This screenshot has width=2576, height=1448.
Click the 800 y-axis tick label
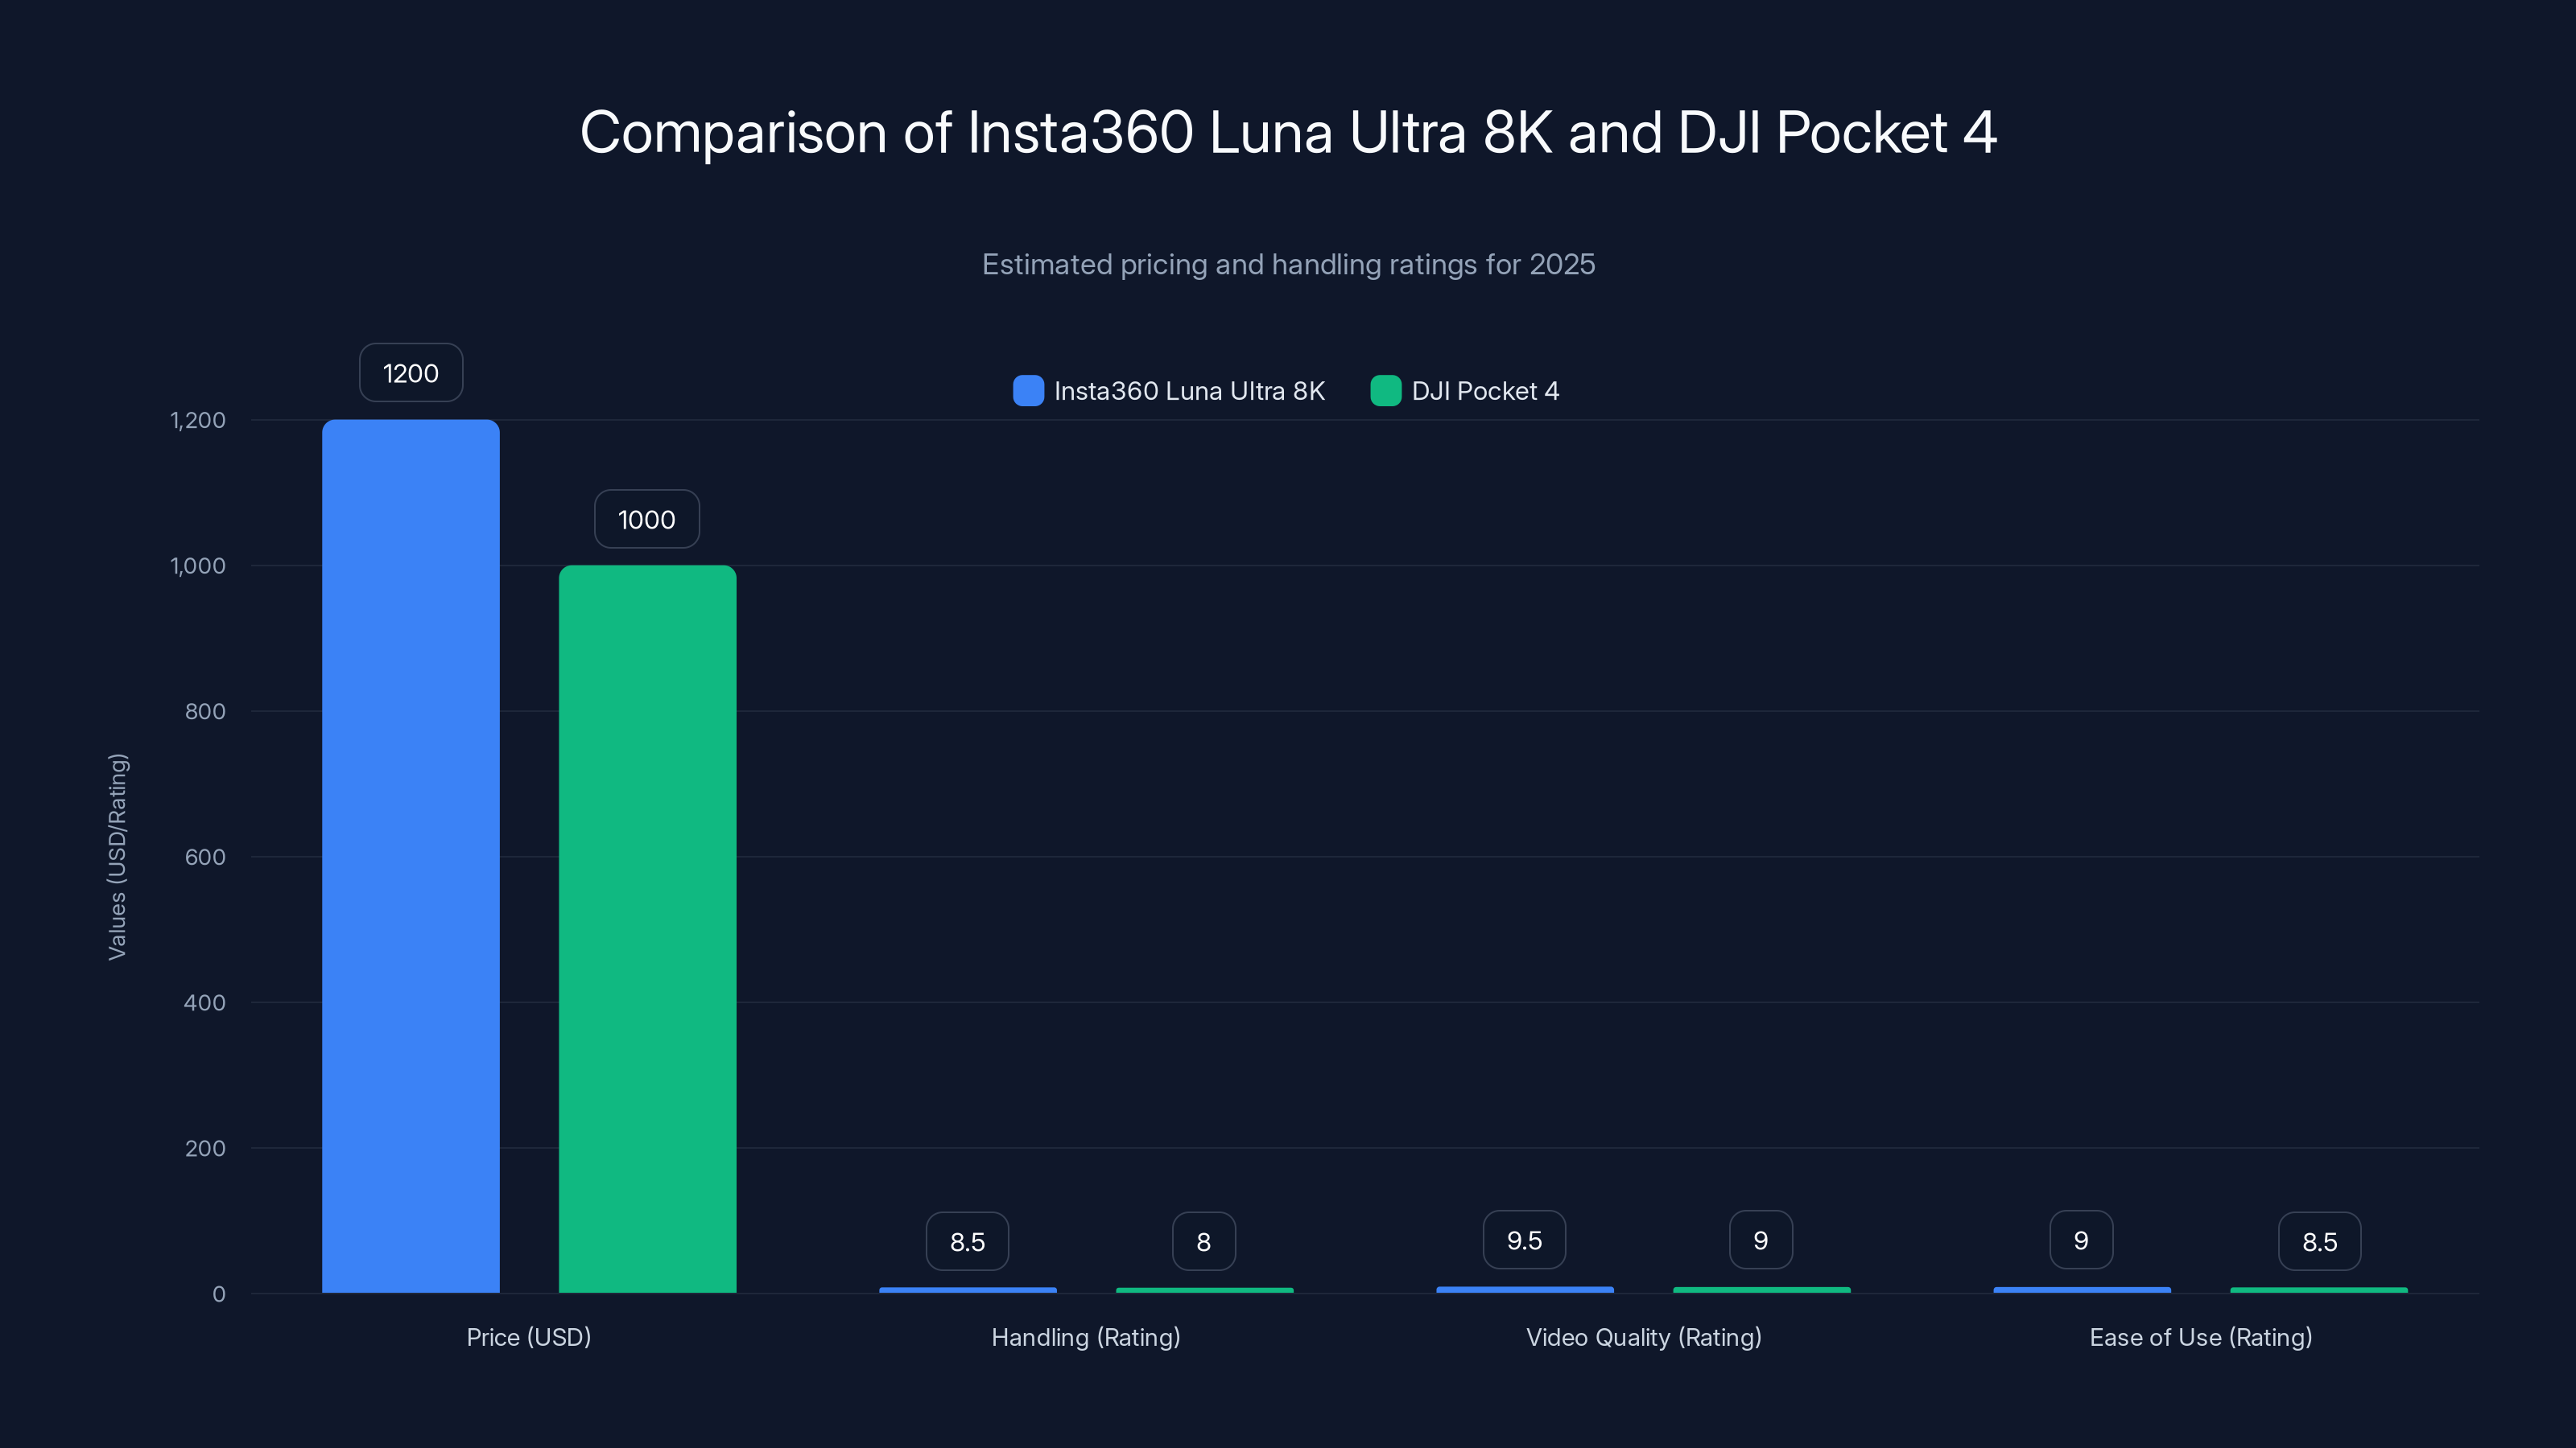click(205, 711)
